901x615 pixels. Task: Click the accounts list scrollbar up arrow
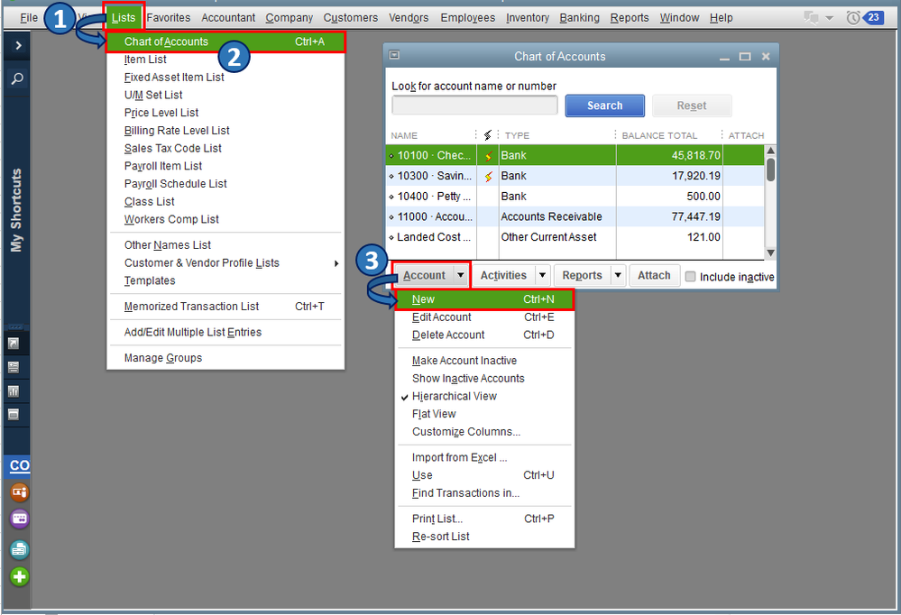770,151
